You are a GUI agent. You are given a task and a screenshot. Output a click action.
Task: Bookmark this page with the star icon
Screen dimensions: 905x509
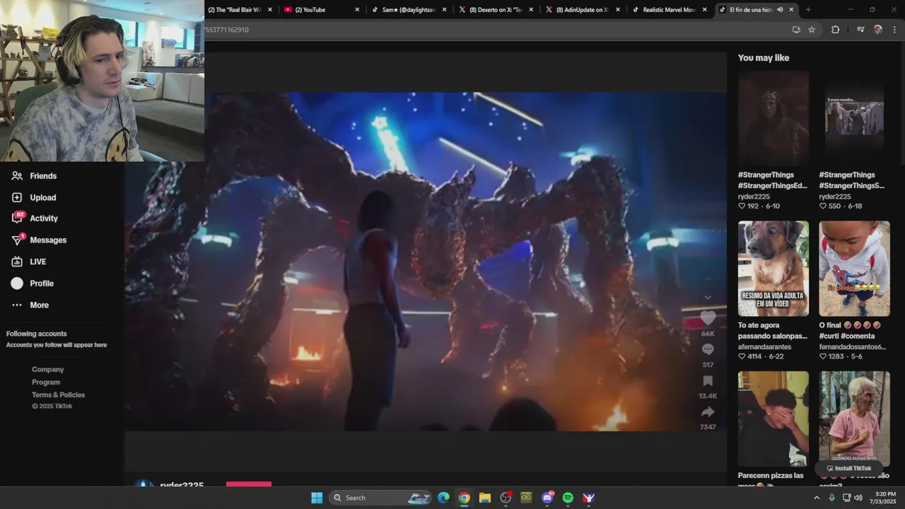coord(812,30)
